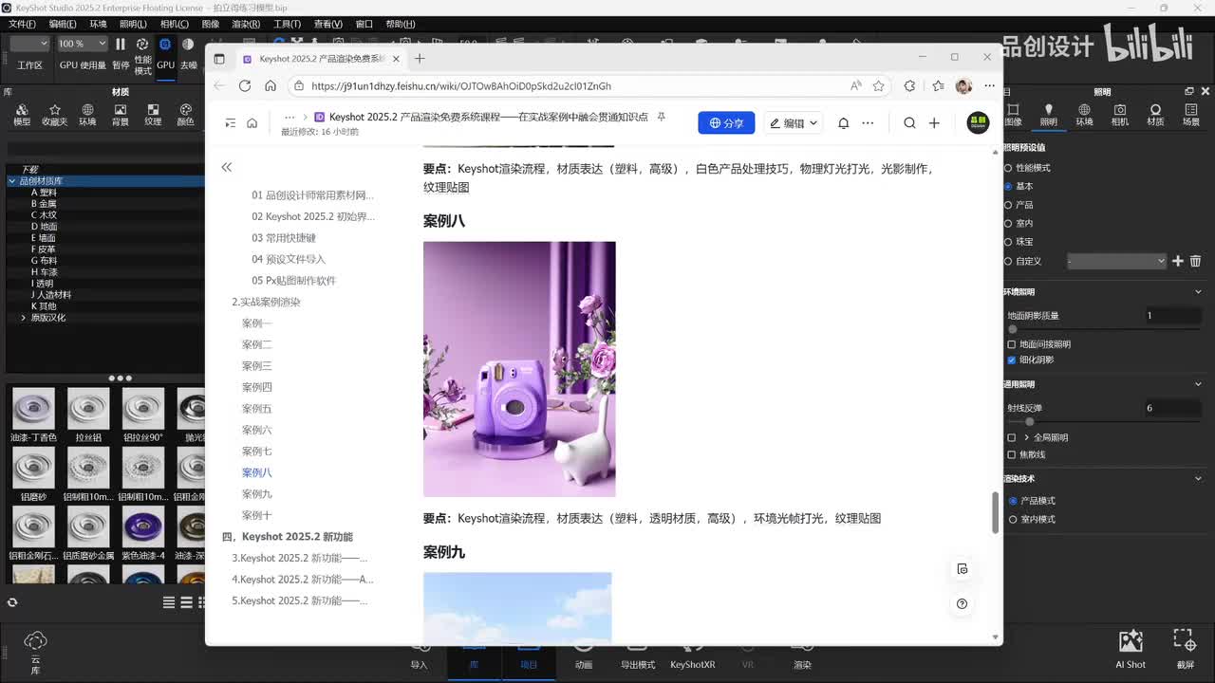The height and width of the screenshot is (683, 1215).
Task: Enable 地面间接照明 checkbox
Action: [1012, 344]
